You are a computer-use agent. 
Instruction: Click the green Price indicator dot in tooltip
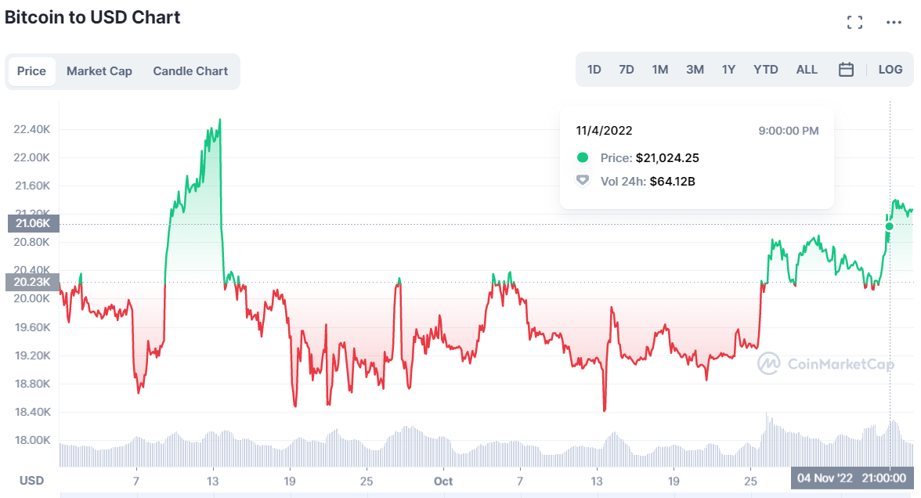(x=582, y=157)
